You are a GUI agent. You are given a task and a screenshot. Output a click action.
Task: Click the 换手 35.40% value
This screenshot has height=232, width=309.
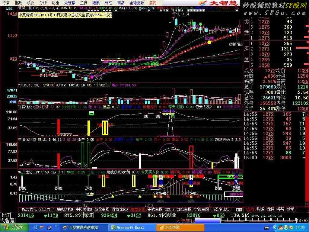click(269, 108)
